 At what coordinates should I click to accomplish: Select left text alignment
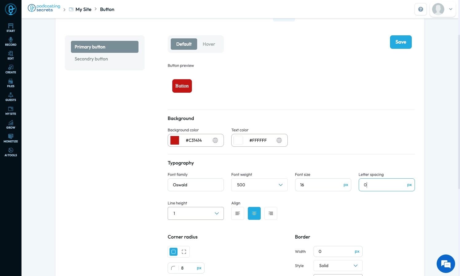click(238, 213)
